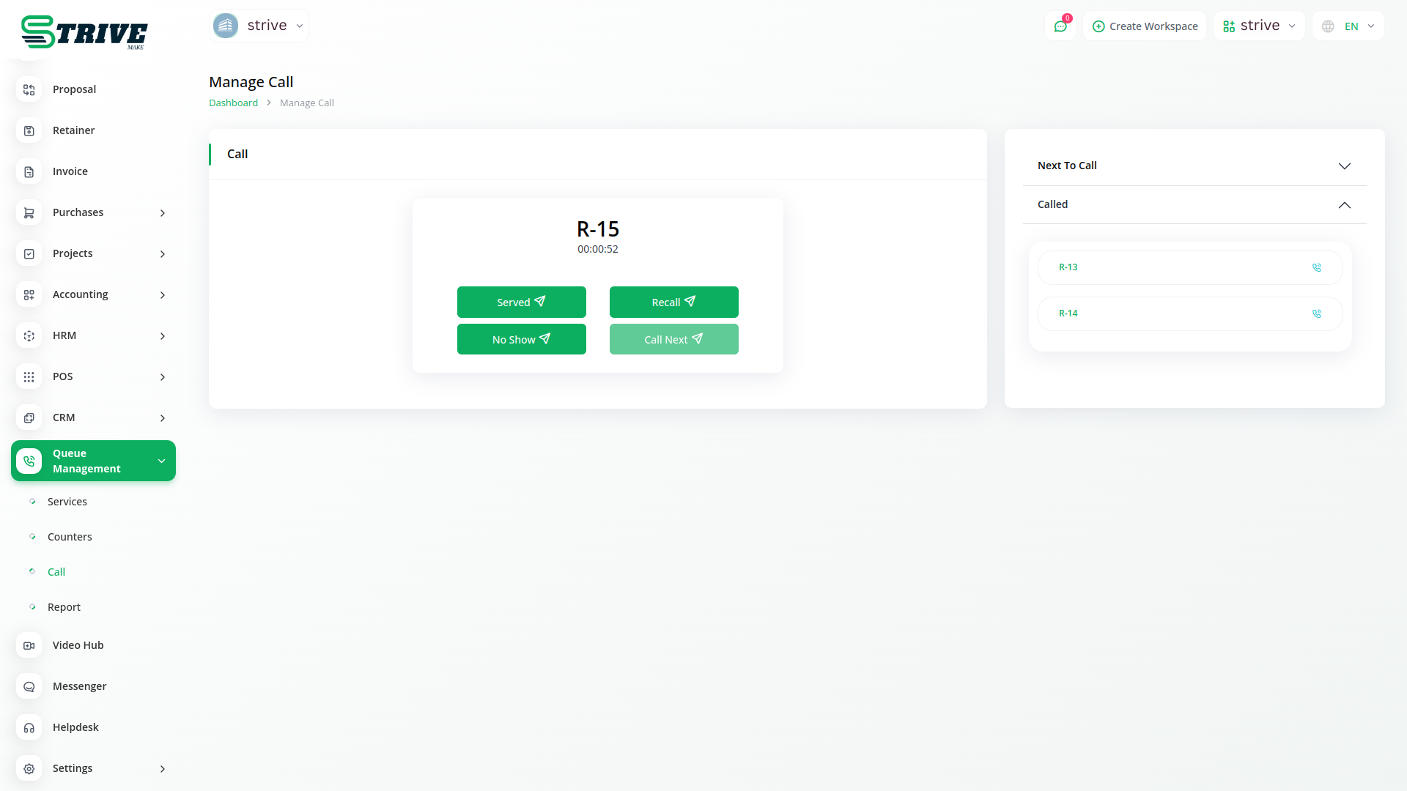Click the Invoice sidebar icon

29,171
